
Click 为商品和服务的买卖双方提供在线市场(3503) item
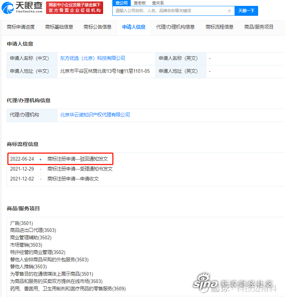tap(56, 282)
